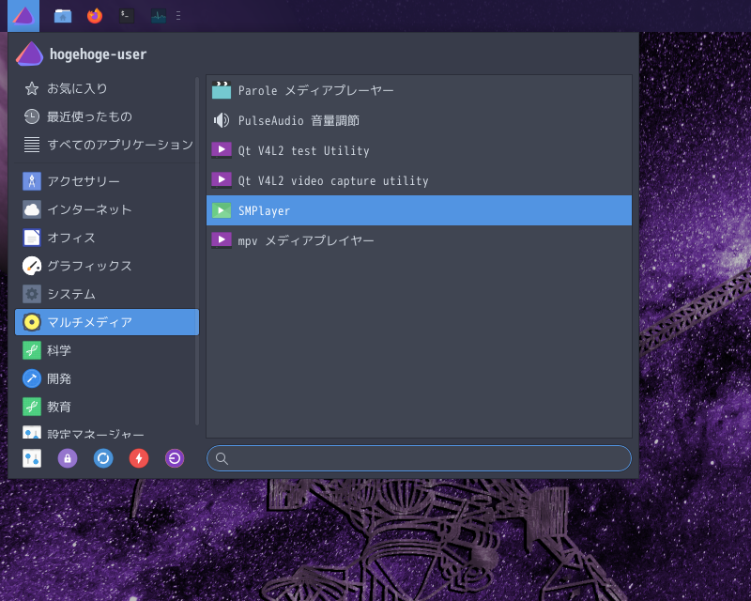Select the システム category
Viewport: 751px width, 601px height.
(107, 294)
